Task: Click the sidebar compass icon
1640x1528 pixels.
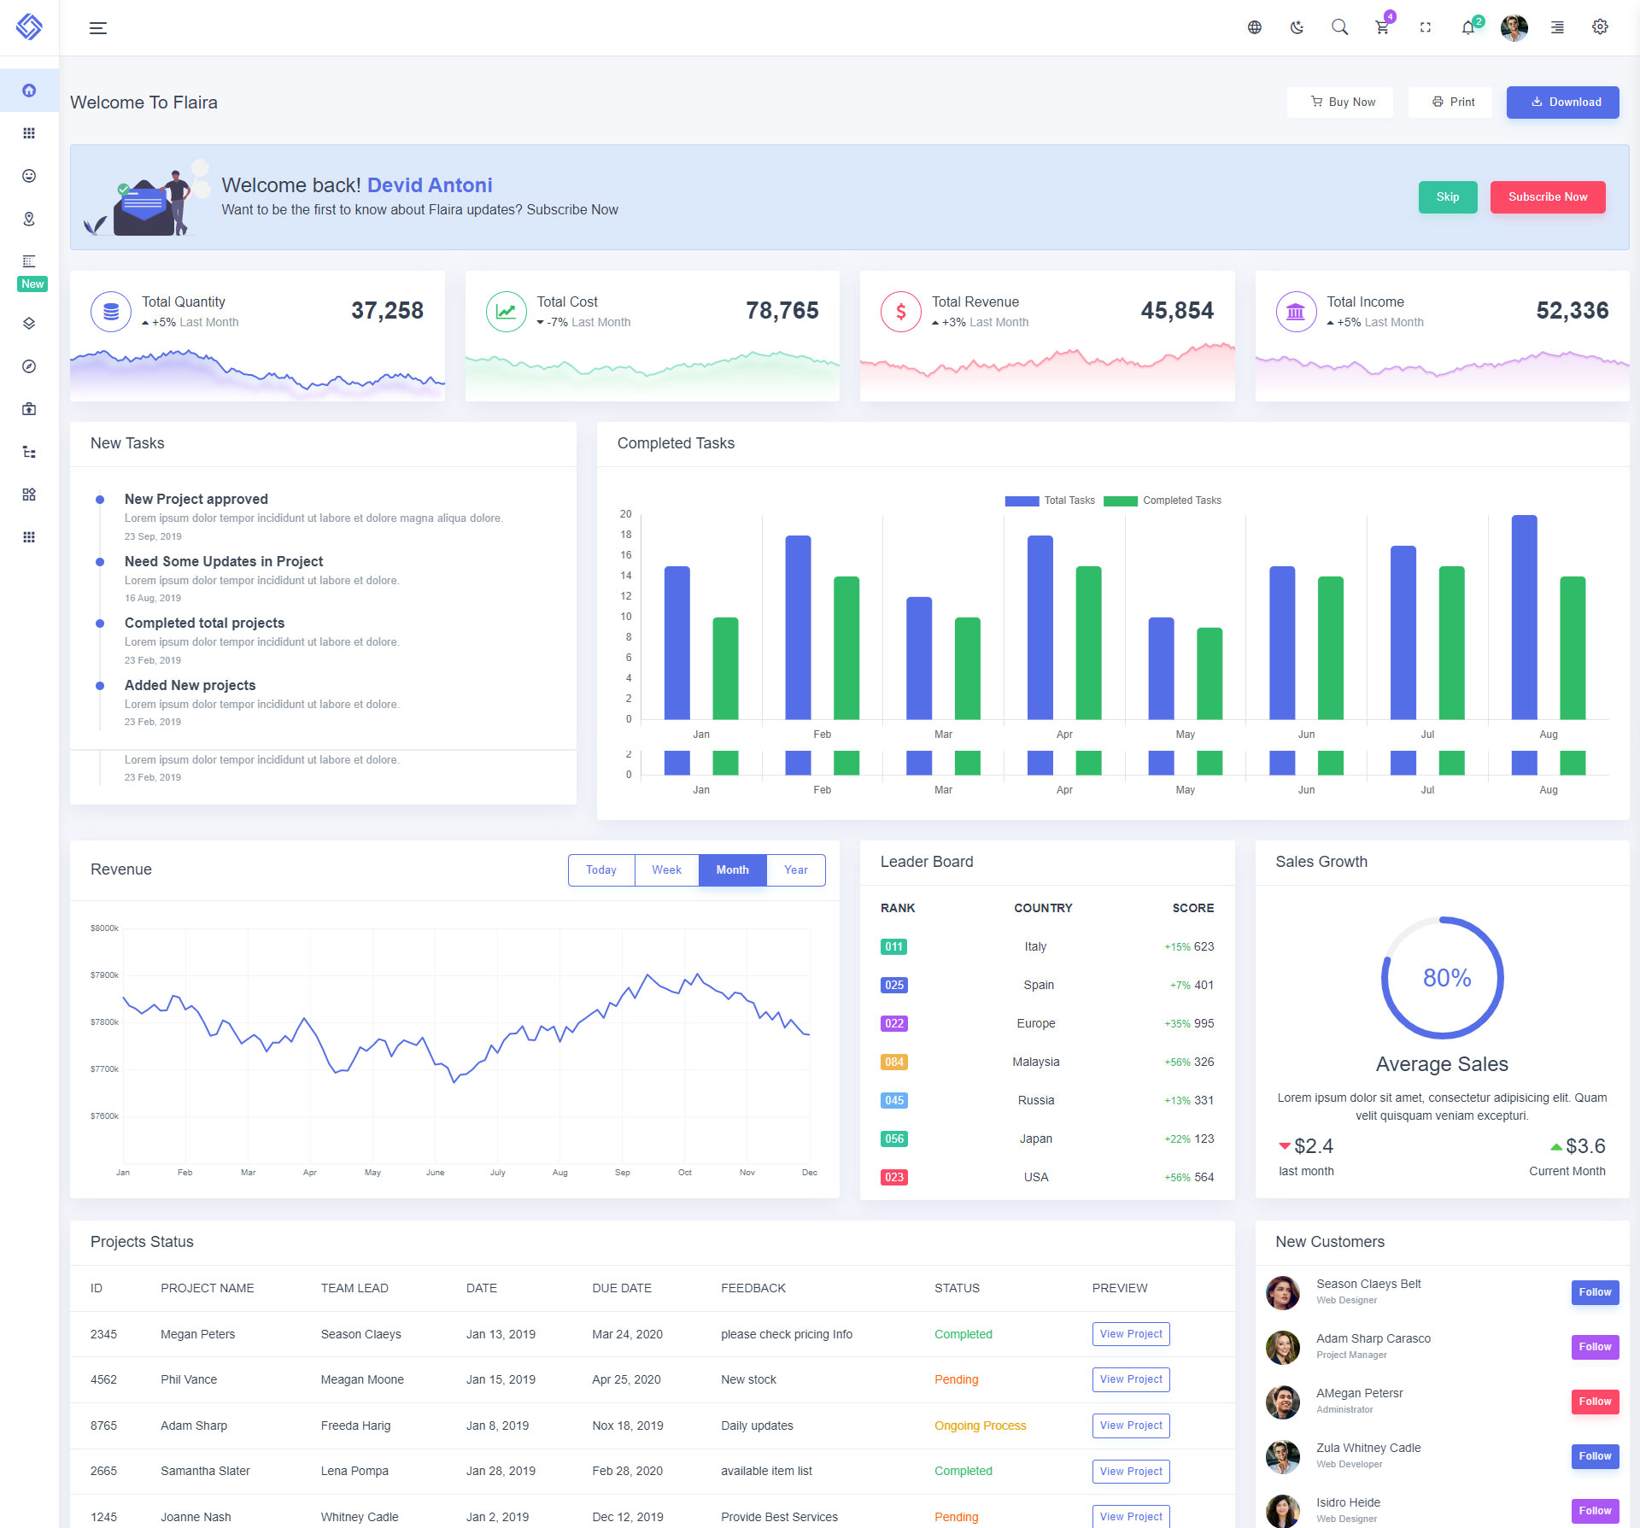Action: pyautogui.click(x=29, y=366)
